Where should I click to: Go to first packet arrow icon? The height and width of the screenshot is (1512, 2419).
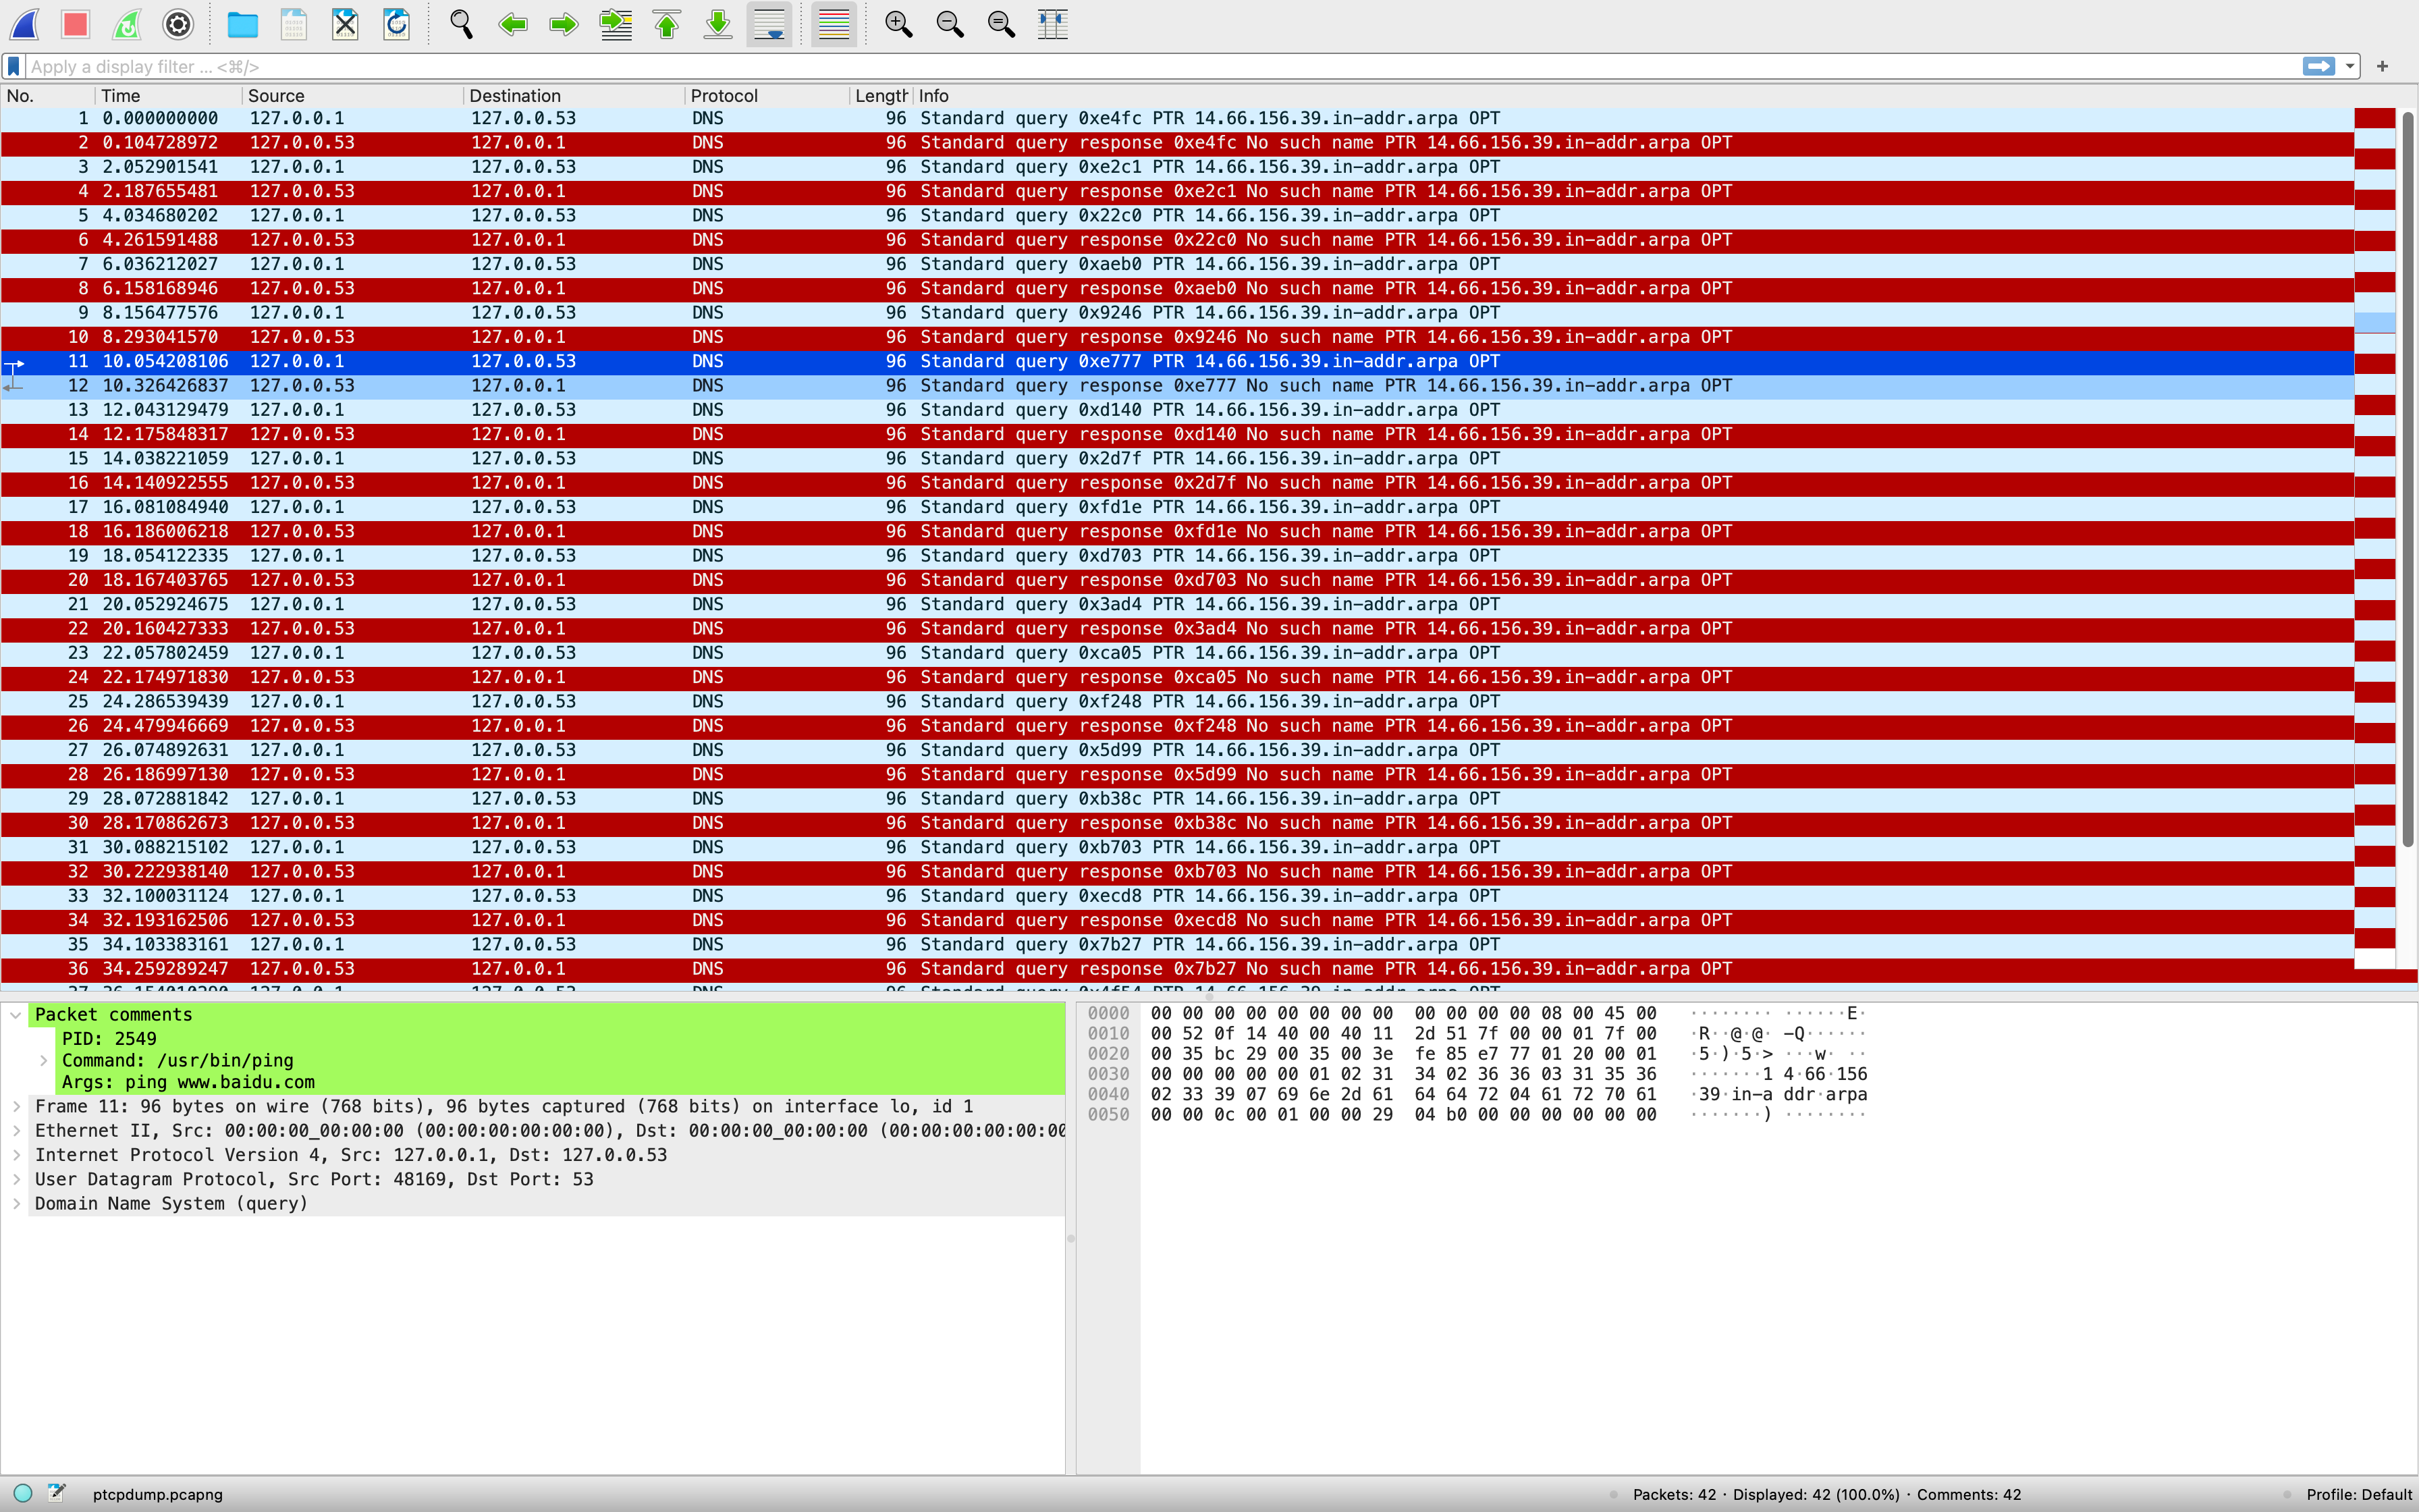(667, 24)
